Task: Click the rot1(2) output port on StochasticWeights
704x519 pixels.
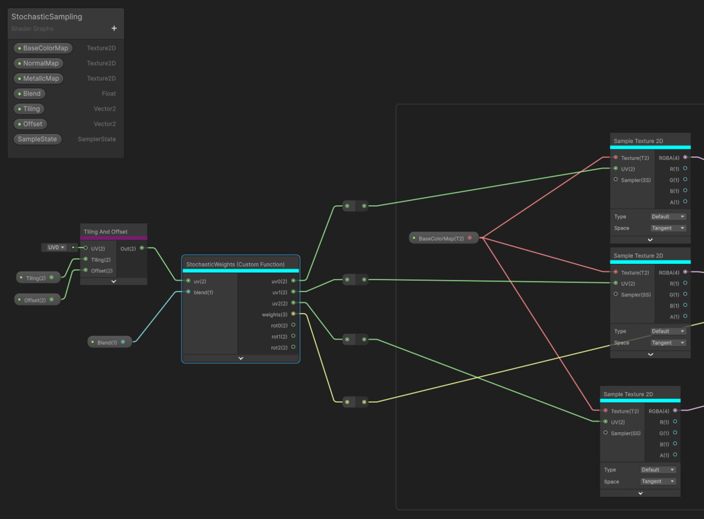Action: click(x=293, y=337)
